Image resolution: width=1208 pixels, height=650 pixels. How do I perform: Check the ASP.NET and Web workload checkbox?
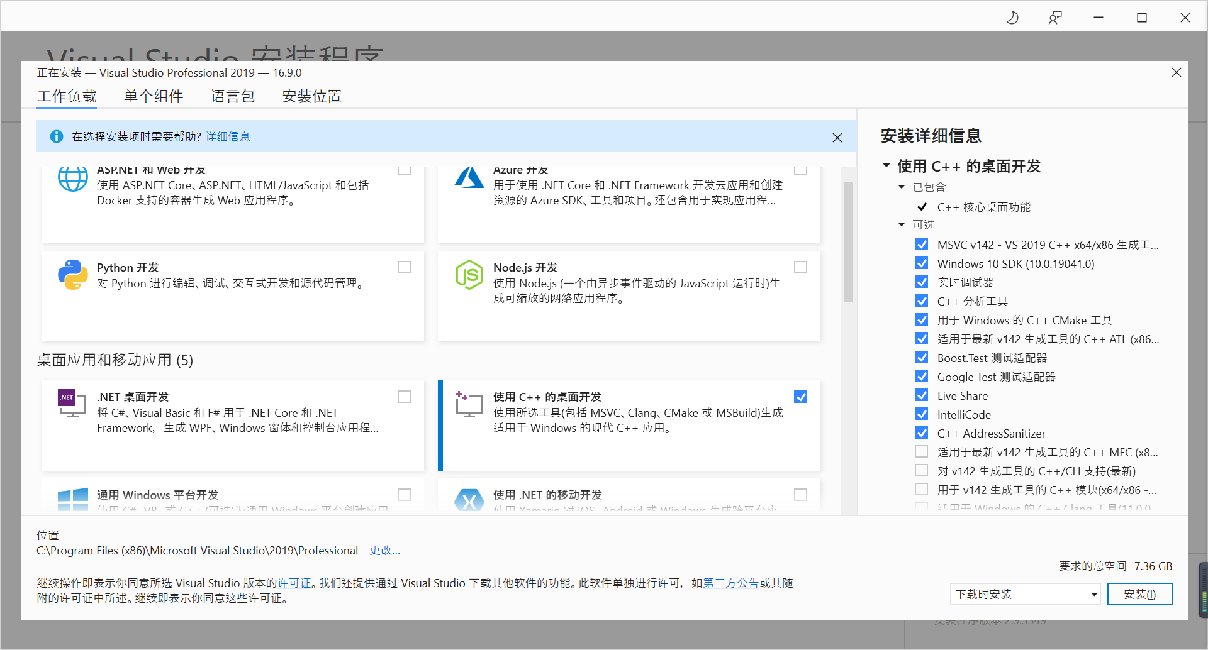[405, 170]
